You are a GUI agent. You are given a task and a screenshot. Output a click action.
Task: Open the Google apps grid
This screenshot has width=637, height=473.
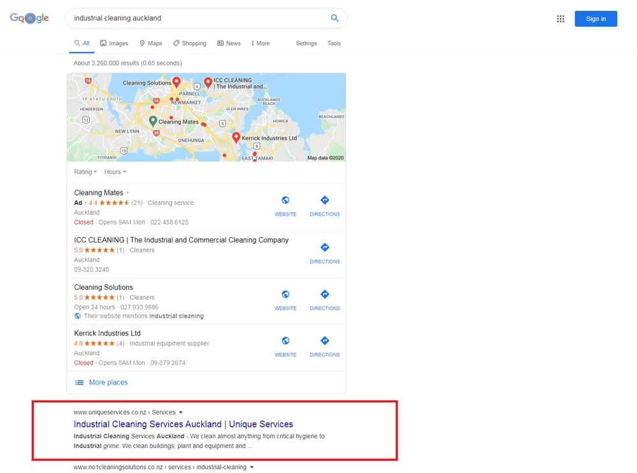click(561, 18)
